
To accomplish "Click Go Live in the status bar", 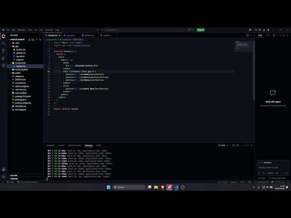I will [281, 182].
